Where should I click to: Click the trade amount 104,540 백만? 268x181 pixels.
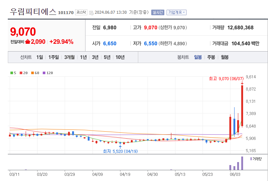245,43
